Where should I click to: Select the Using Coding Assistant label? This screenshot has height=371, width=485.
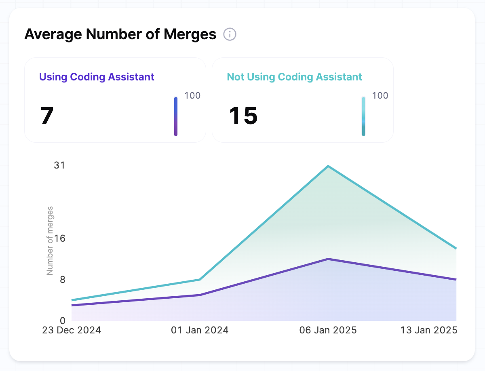click(x=97, y=77)
